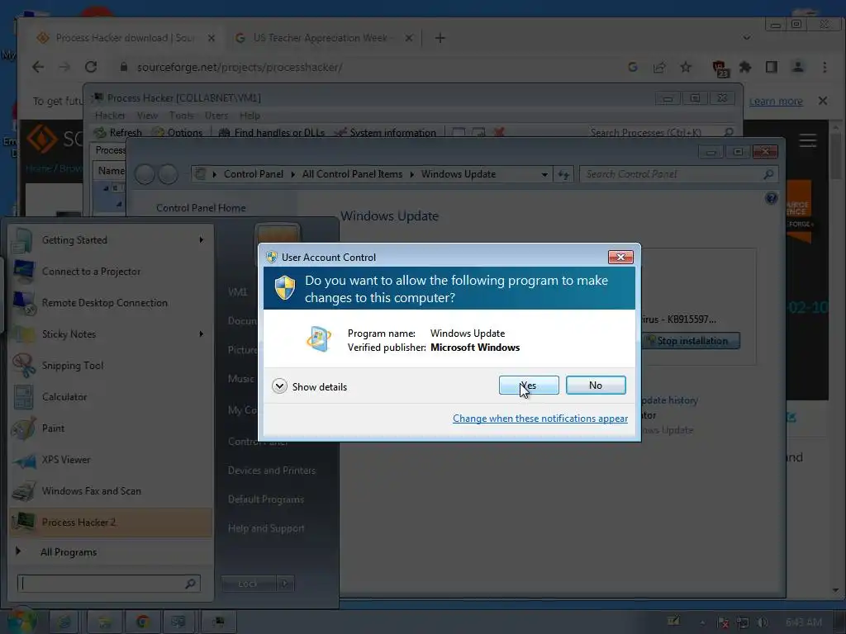This screenshot has height=634, width=846.
Task: Click Chrome icon in taskbar
Action: point(143,622)
